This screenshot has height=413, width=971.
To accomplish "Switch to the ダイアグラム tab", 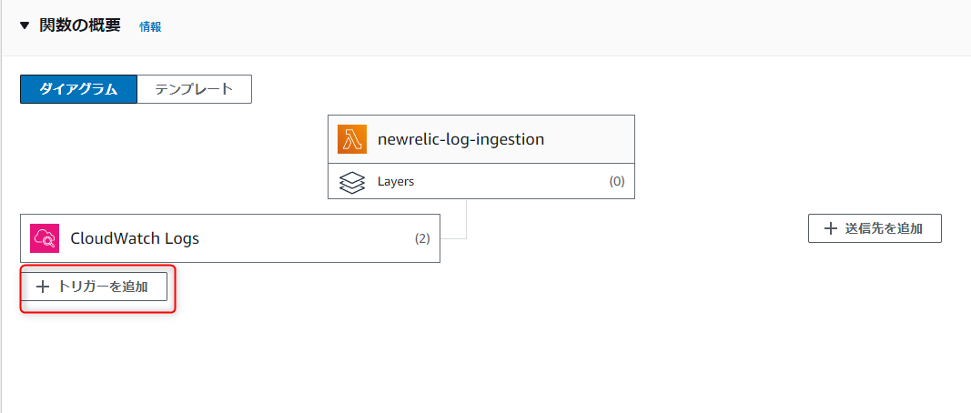I will tap(78, 89).
